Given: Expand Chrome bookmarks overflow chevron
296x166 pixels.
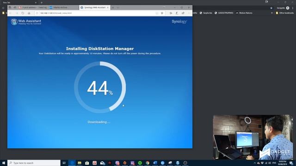Looking at the screenshot, I should click(272, 13).
